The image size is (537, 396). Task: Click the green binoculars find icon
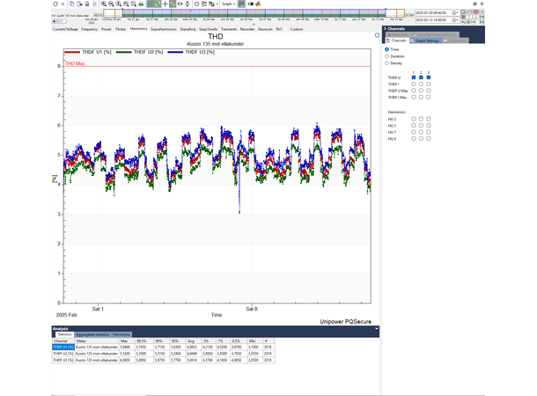pyautogui.click(x=141, y=4)
